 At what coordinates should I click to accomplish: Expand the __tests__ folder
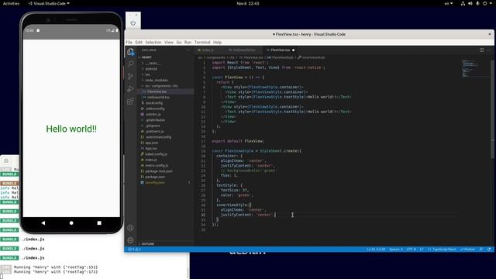coord(152,64)
